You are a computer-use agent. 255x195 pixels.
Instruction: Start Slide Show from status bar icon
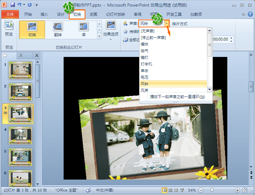click(182, 190)
